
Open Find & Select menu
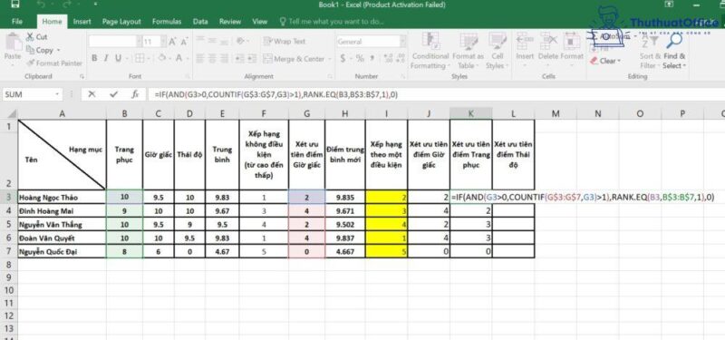click(x=674, y=51)
